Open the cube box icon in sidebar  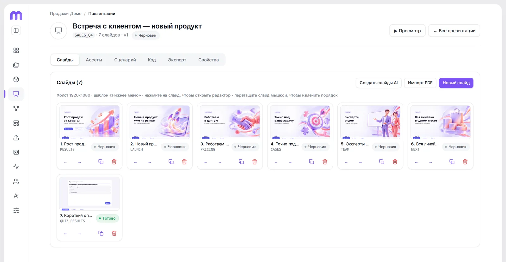(16, 79)
